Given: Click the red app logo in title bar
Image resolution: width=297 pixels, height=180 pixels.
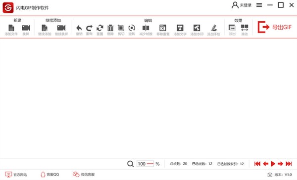Looking at the screenshot, I should 8,7.
